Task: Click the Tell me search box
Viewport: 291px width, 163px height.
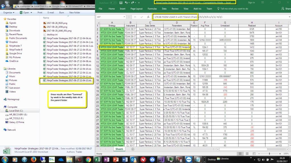Action: 232,9
